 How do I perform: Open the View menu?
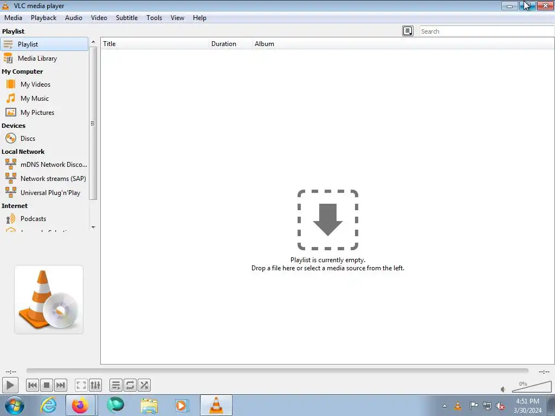point(177,18)
